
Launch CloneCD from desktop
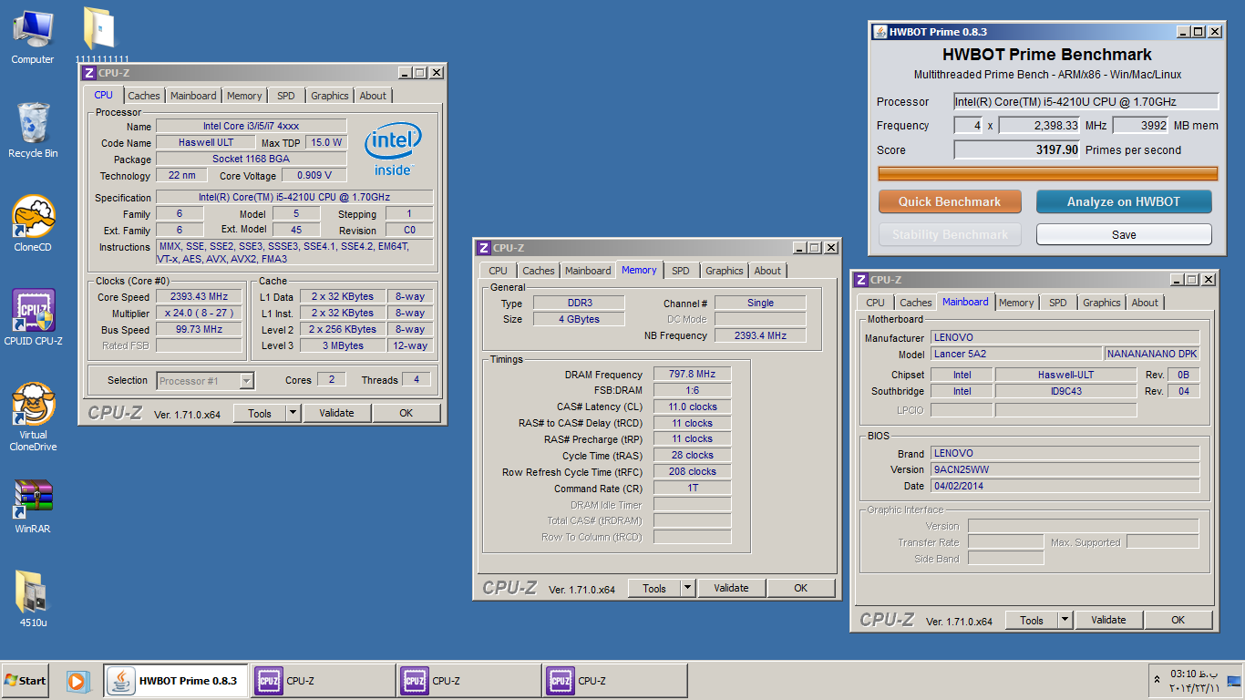(x=33, y=223)
